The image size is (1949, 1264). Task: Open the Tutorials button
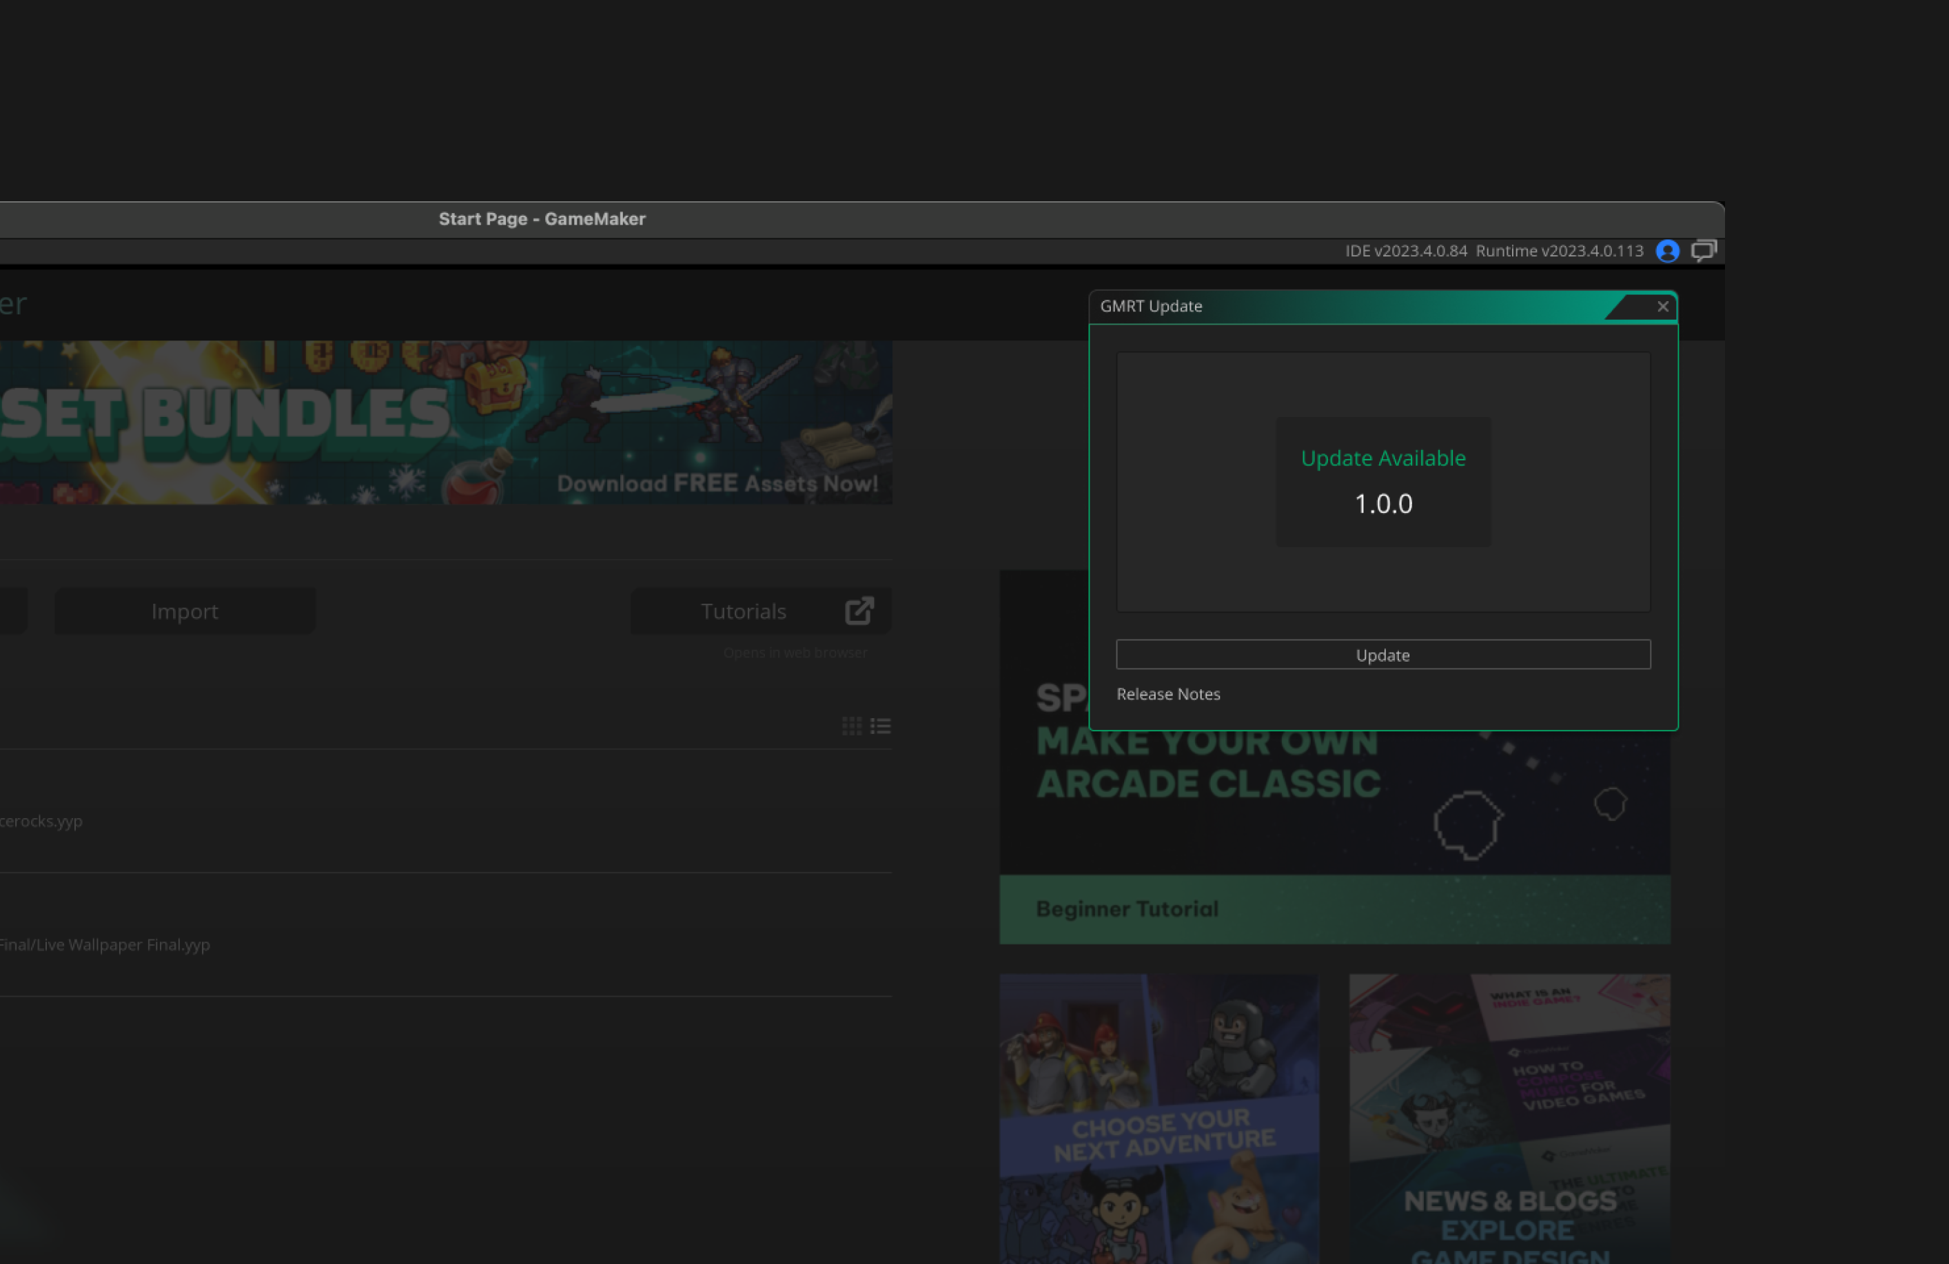pyautogui.click(x=743, y=611)
